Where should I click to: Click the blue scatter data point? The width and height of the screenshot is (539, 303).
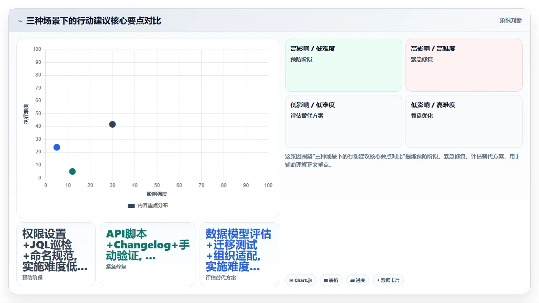point(57,147)
